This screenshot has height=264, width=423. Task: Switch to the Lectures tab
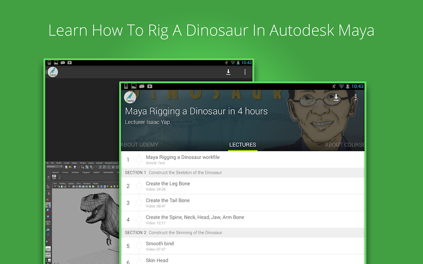point(243,145)
